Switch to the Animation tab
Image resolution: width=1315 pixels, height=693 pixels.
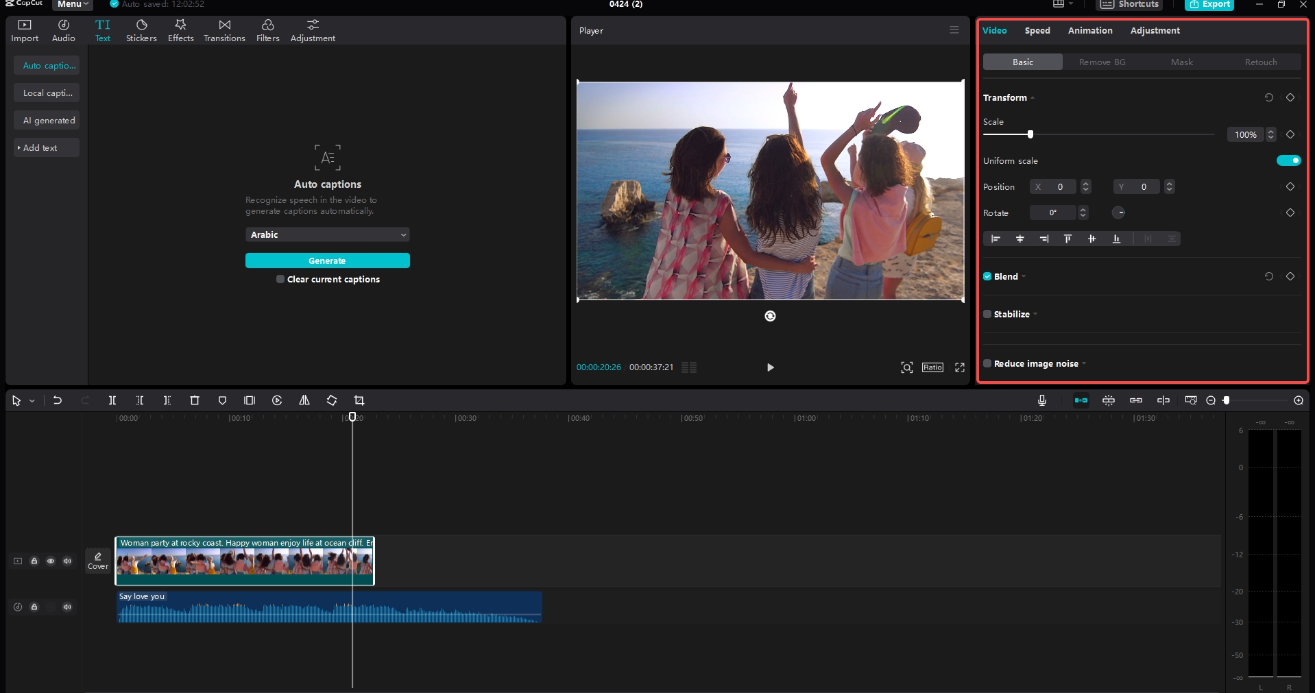point(1089,30)
